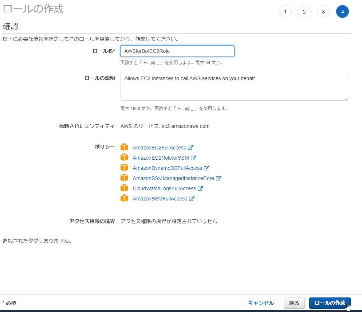The width and height of the screenshot is (362, 312).
Task: Go back to step 1 indicator
Action: click(x=285, y=11)
